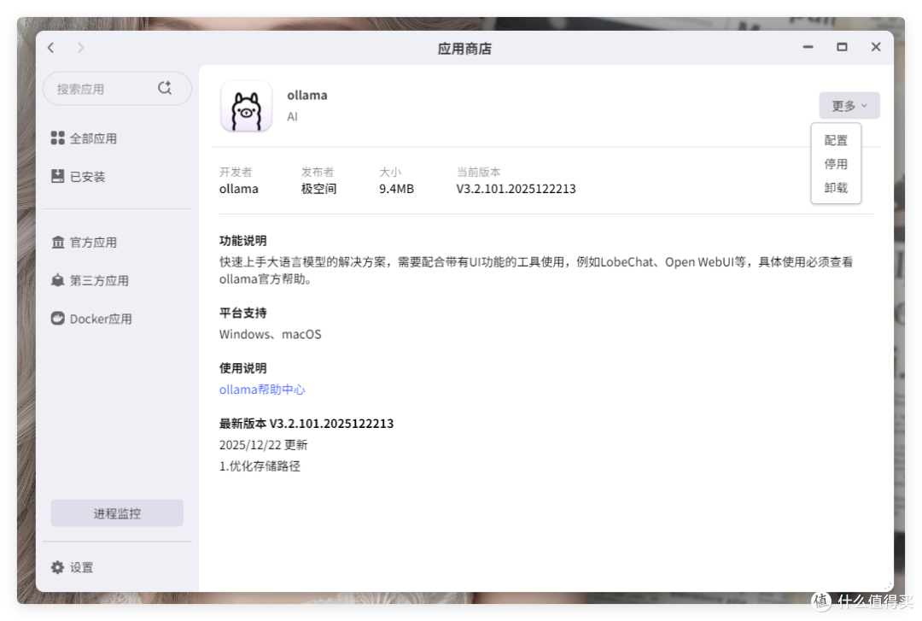Click developer value ollama under 开发者
This screenshot has height=621, width=922.
239,189
